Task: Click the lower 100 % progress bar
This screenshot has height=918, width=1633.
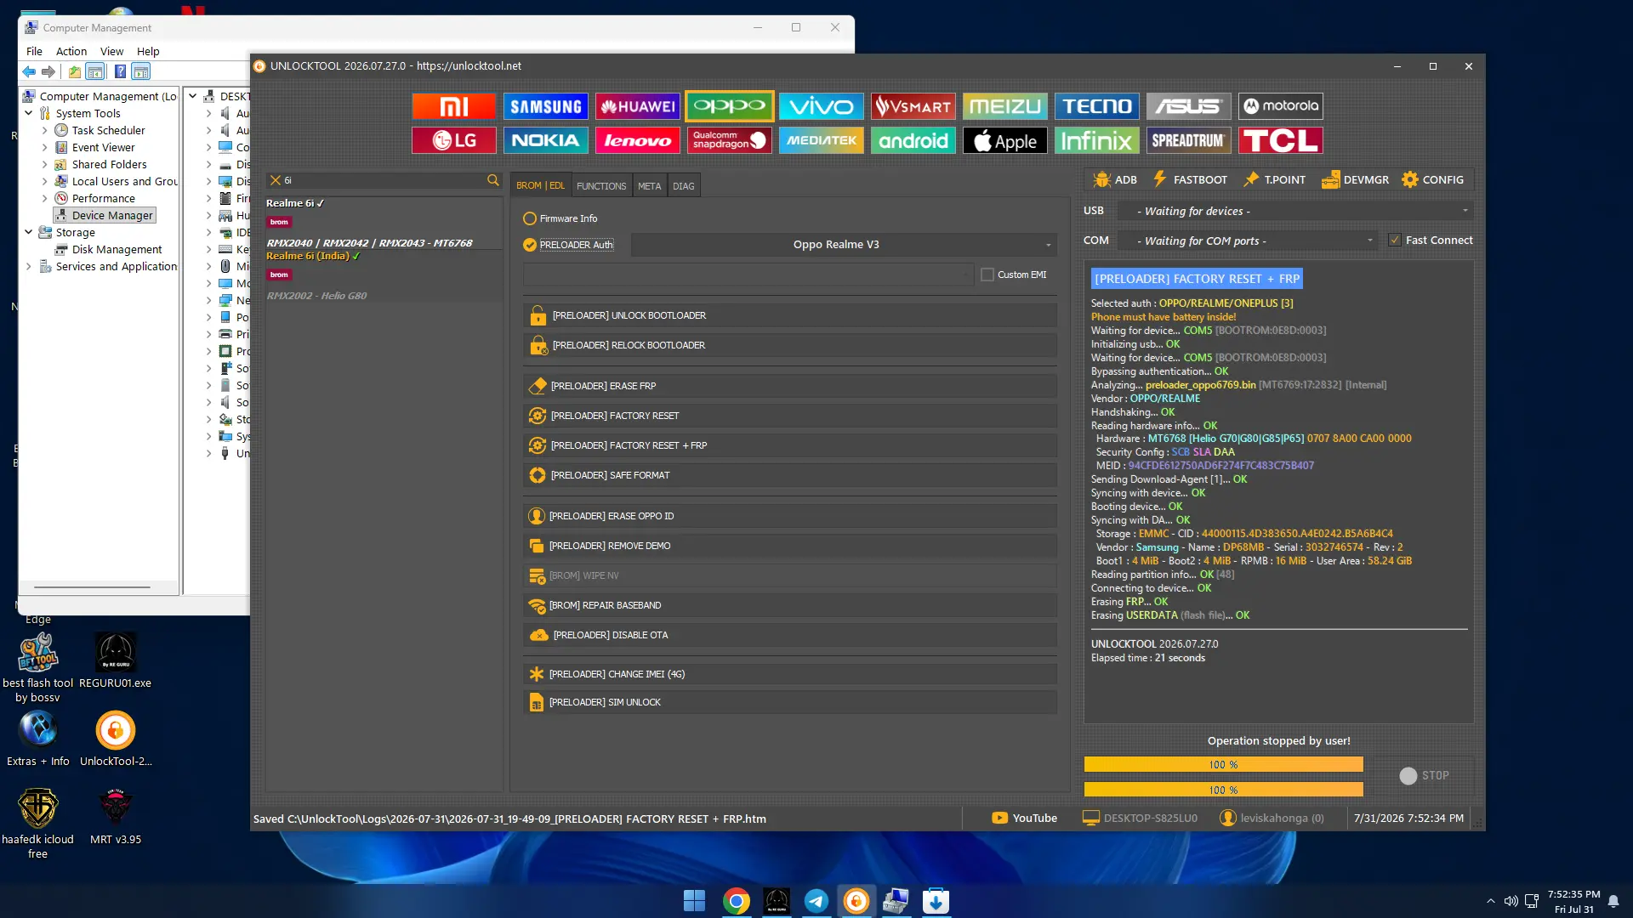Action: click(1223, 790)
